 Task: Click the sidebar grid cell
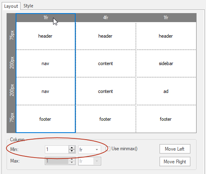166,63
